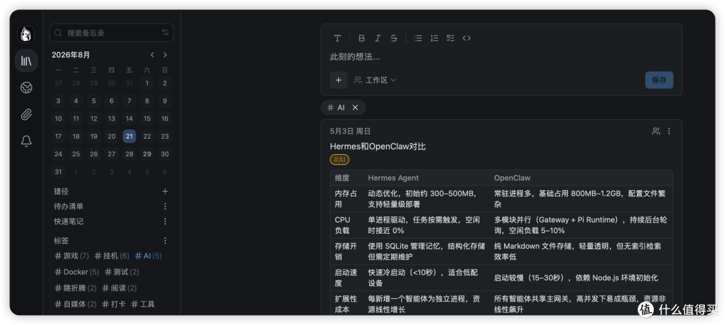This screenshot has height=325, width=725.
Task: Filter by 挂机 tag
Action: [x=112, y=256]
